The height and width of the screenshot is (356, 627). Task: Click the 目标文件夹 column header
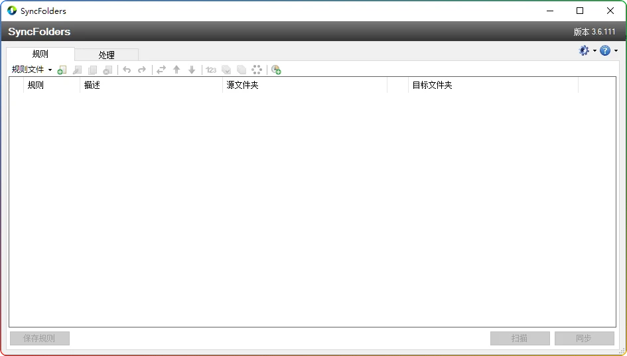coord(493,85)
